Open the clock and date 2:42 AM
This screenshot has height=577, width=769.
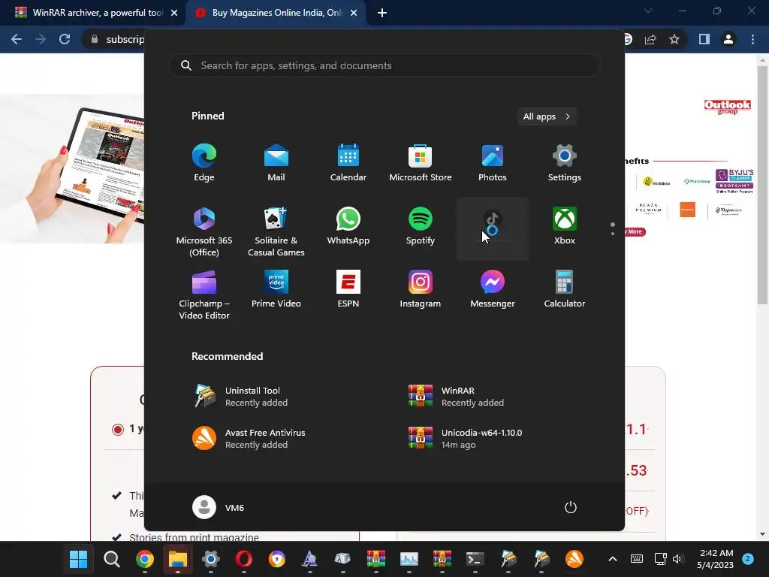[x=716, y=559]
